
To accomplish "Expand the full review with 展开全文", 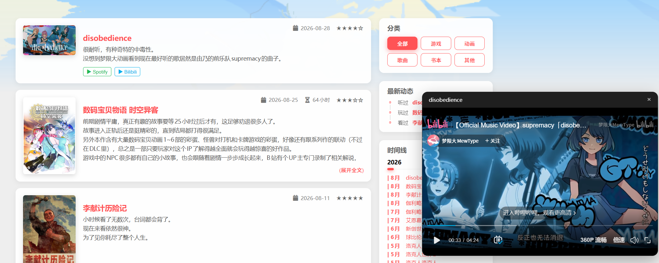I will [x=351, y=170].
